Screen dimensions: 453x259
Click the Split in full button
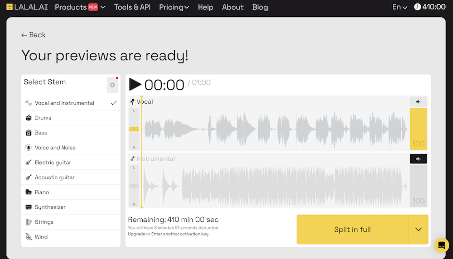[x=352, y=229]
